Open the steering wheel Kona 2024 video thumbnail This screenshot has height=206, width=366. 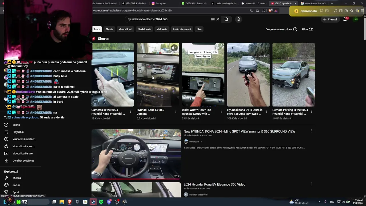tap(136, 154)
